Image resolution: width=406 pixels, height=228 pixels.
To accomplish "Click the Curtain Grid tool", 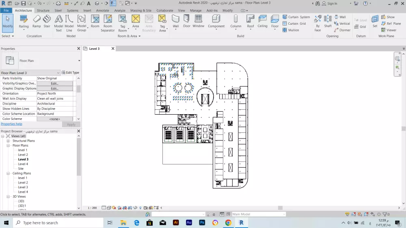I will tap(294, 23).
